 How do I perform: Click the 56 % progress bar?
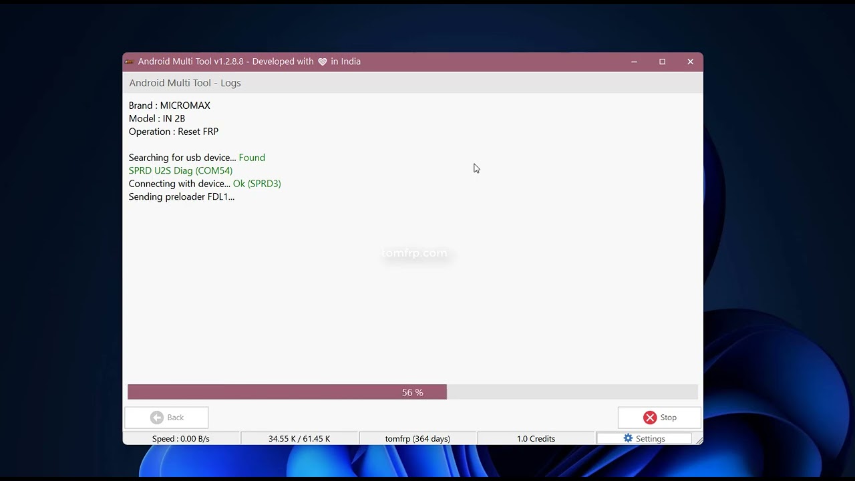(x=413, y=392)
